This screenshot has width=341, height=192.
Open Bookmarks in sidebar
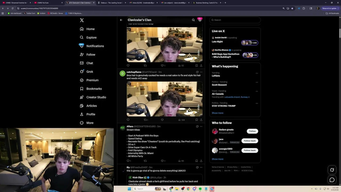point(91,89)
